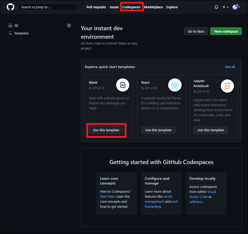Click the Jupyter Notebook logo icon
The width and height of the screenshot is (248, 234).
click(x=227, y=86)
